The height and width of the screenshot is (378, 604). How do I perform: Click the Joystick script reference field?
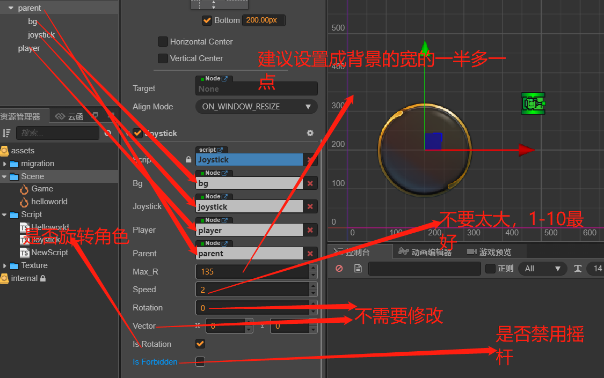(x=250, y=160)
